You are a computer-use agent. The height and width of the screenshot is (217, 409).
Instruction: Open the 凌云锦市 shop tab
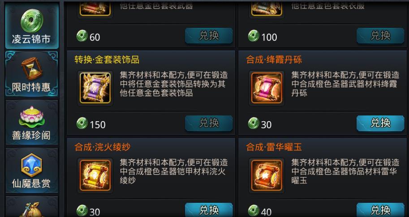[x=32, y=26]
